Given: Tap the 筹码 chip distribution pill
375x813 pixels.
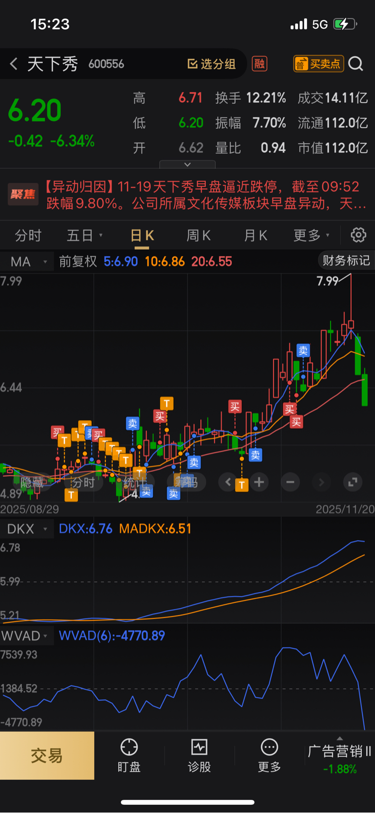Looking at the screenshot, I should coord(186,483).
